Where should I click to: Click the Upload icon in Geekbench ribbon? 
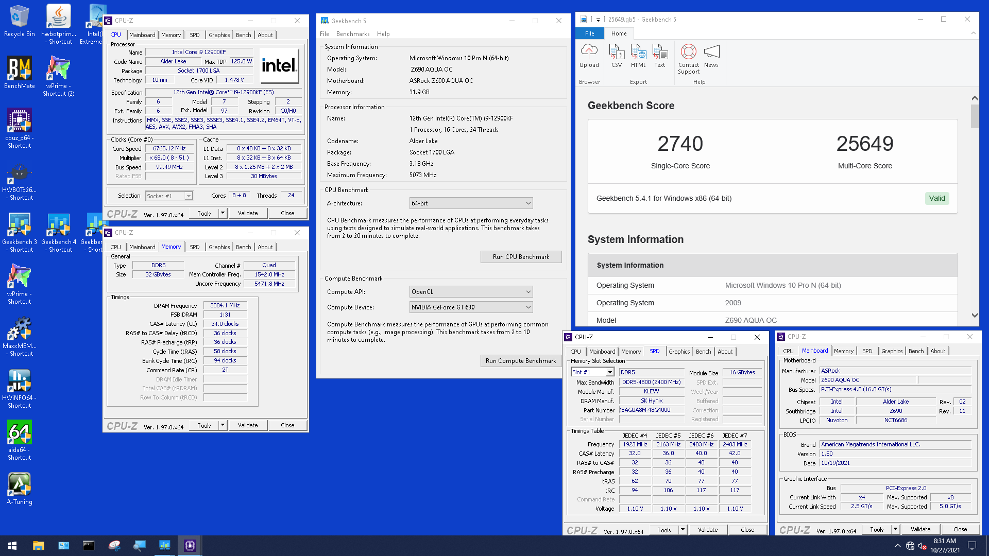tap(589, 56)
